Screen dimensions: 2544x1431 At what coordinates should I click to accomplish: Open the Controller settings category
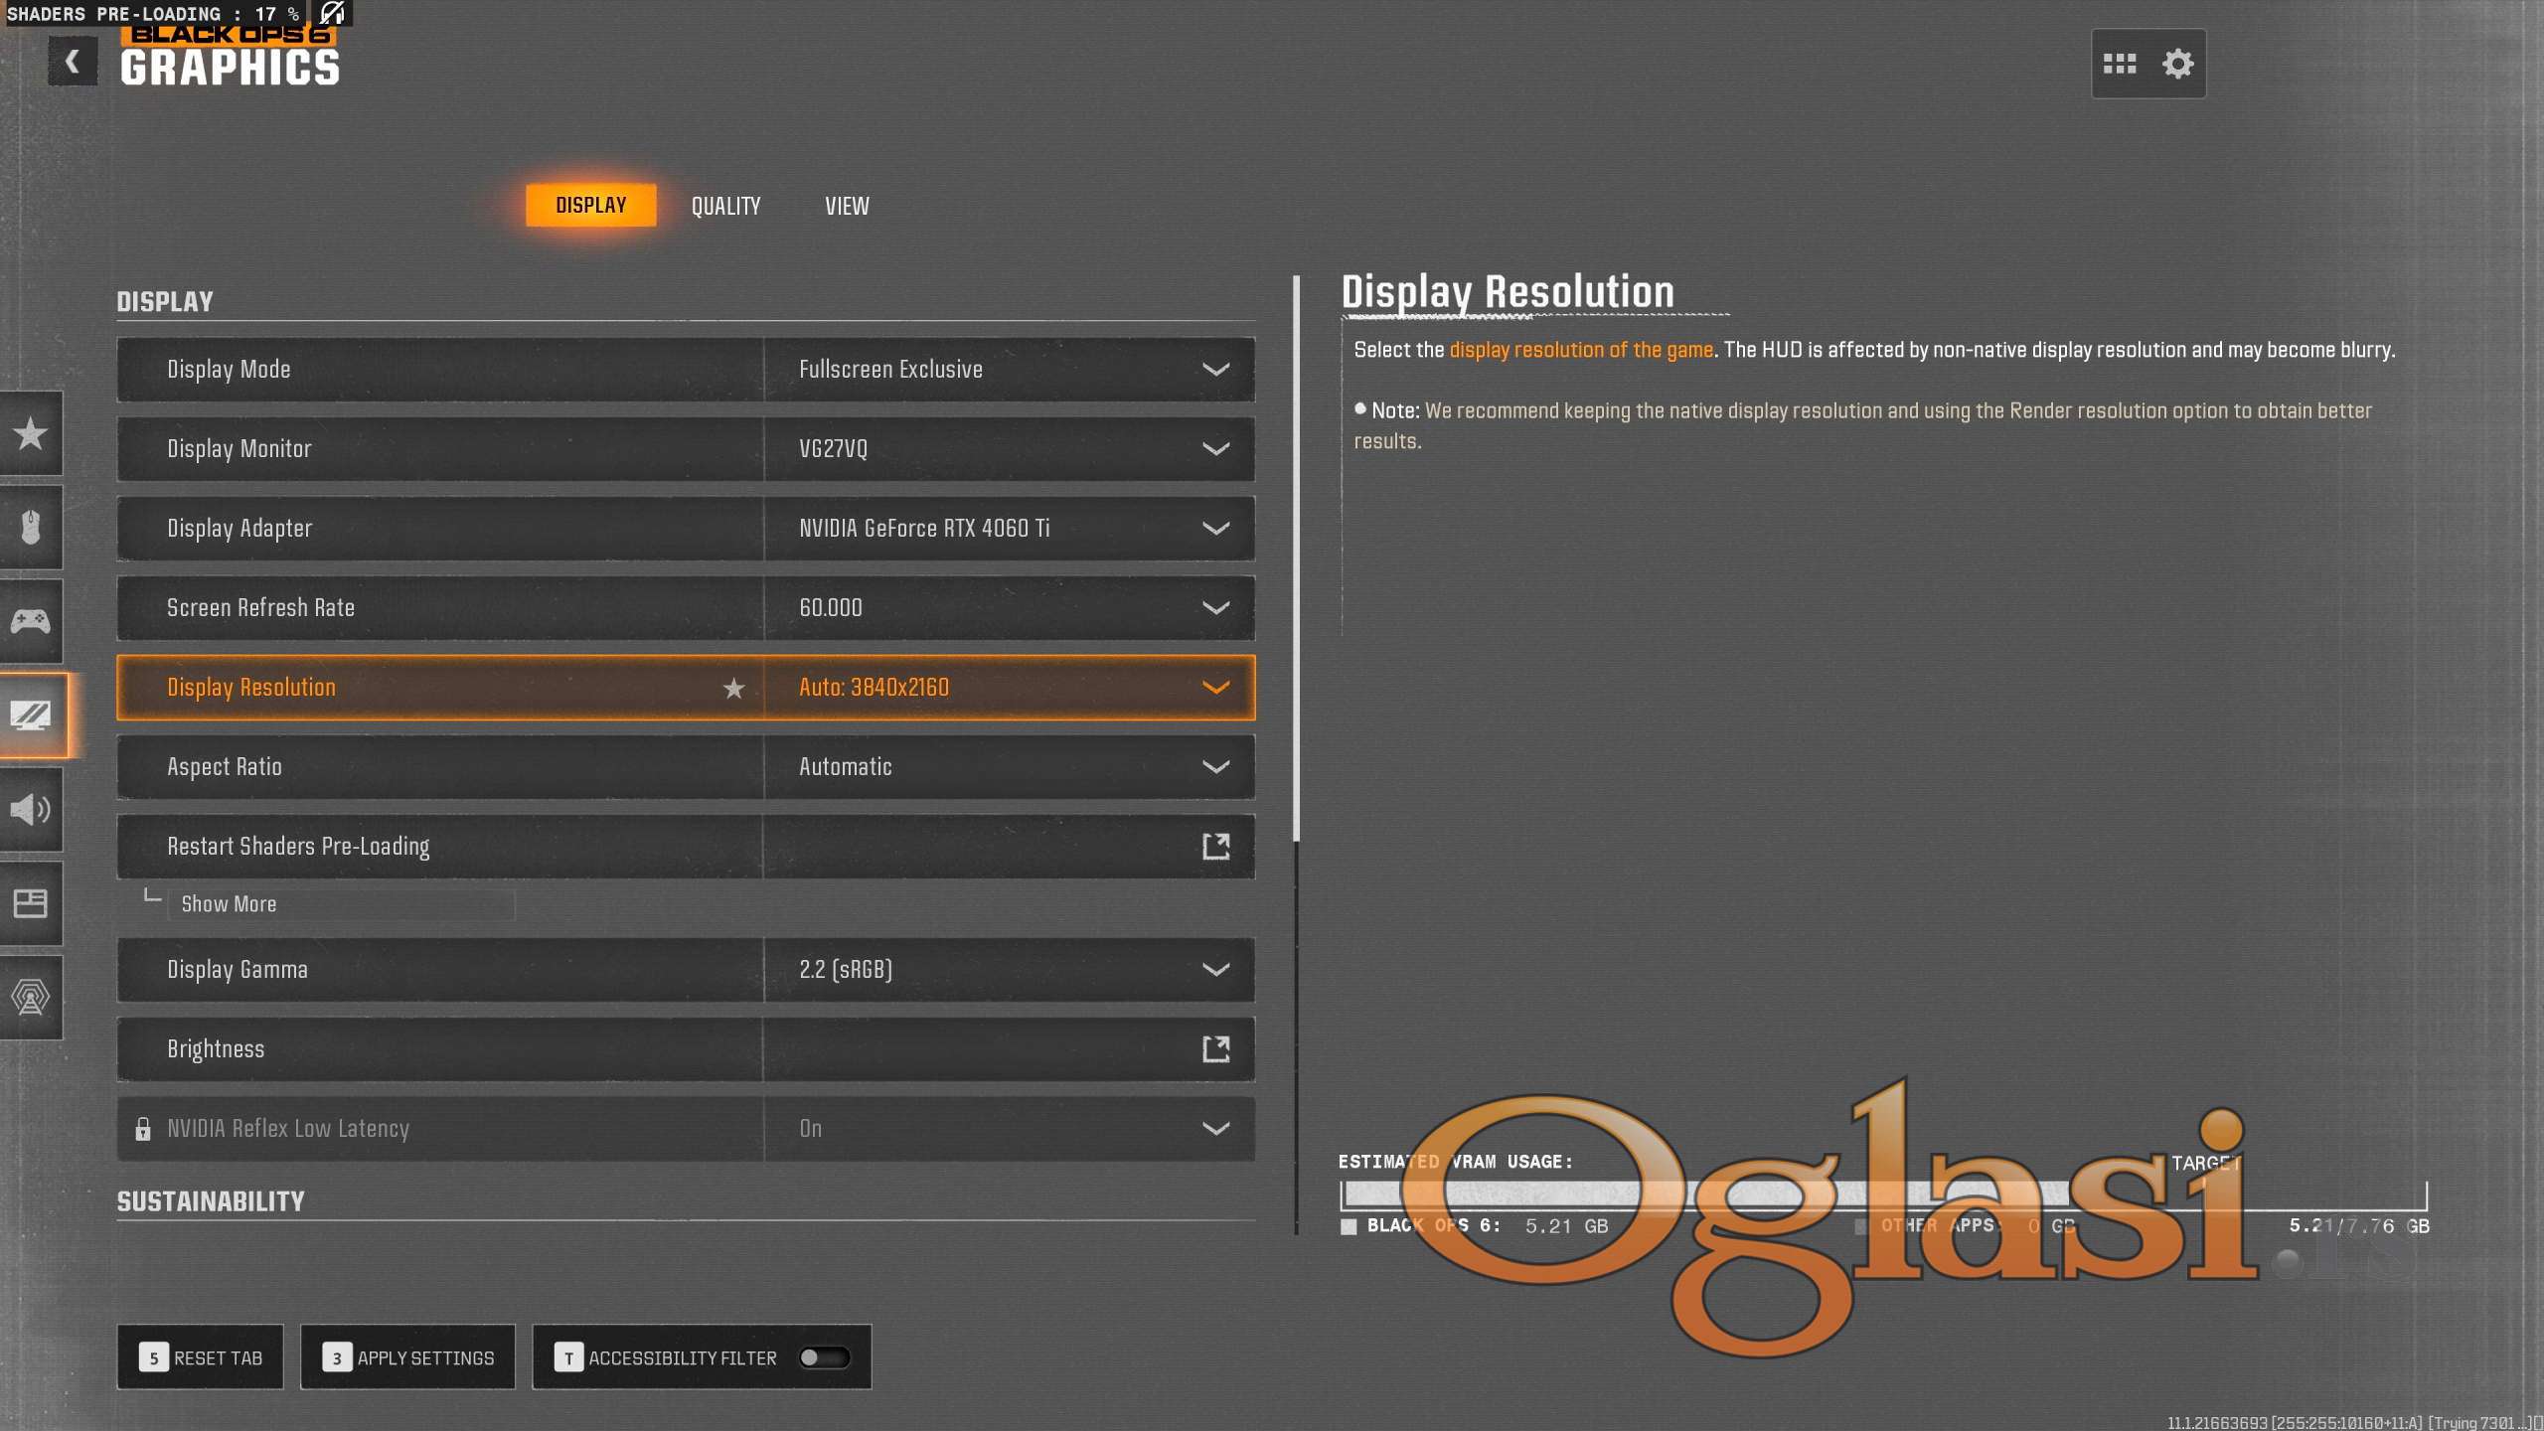tap(31, 621)
